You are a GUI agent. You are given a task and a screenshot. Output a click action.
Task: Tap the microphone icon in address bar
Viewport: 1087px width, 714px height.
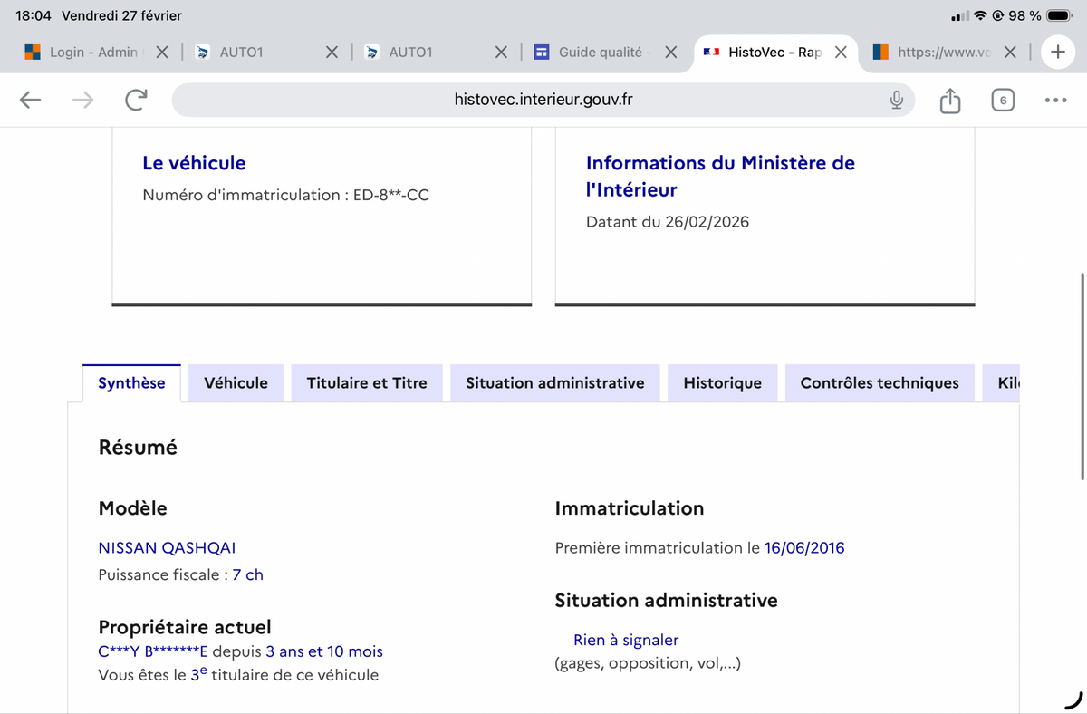click(x=896, y=101)
